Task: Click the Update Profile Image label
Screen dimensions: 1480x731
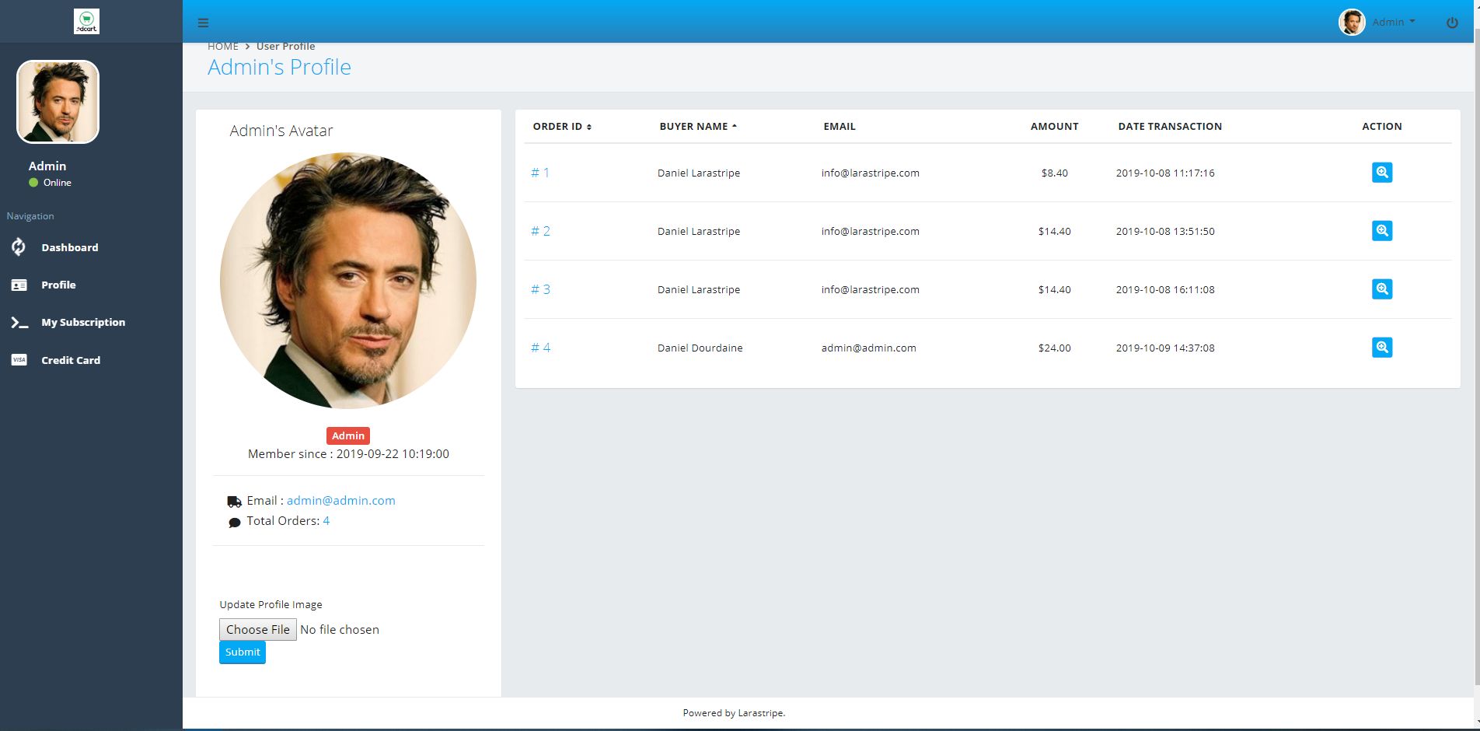Action: tap(271, 604)
